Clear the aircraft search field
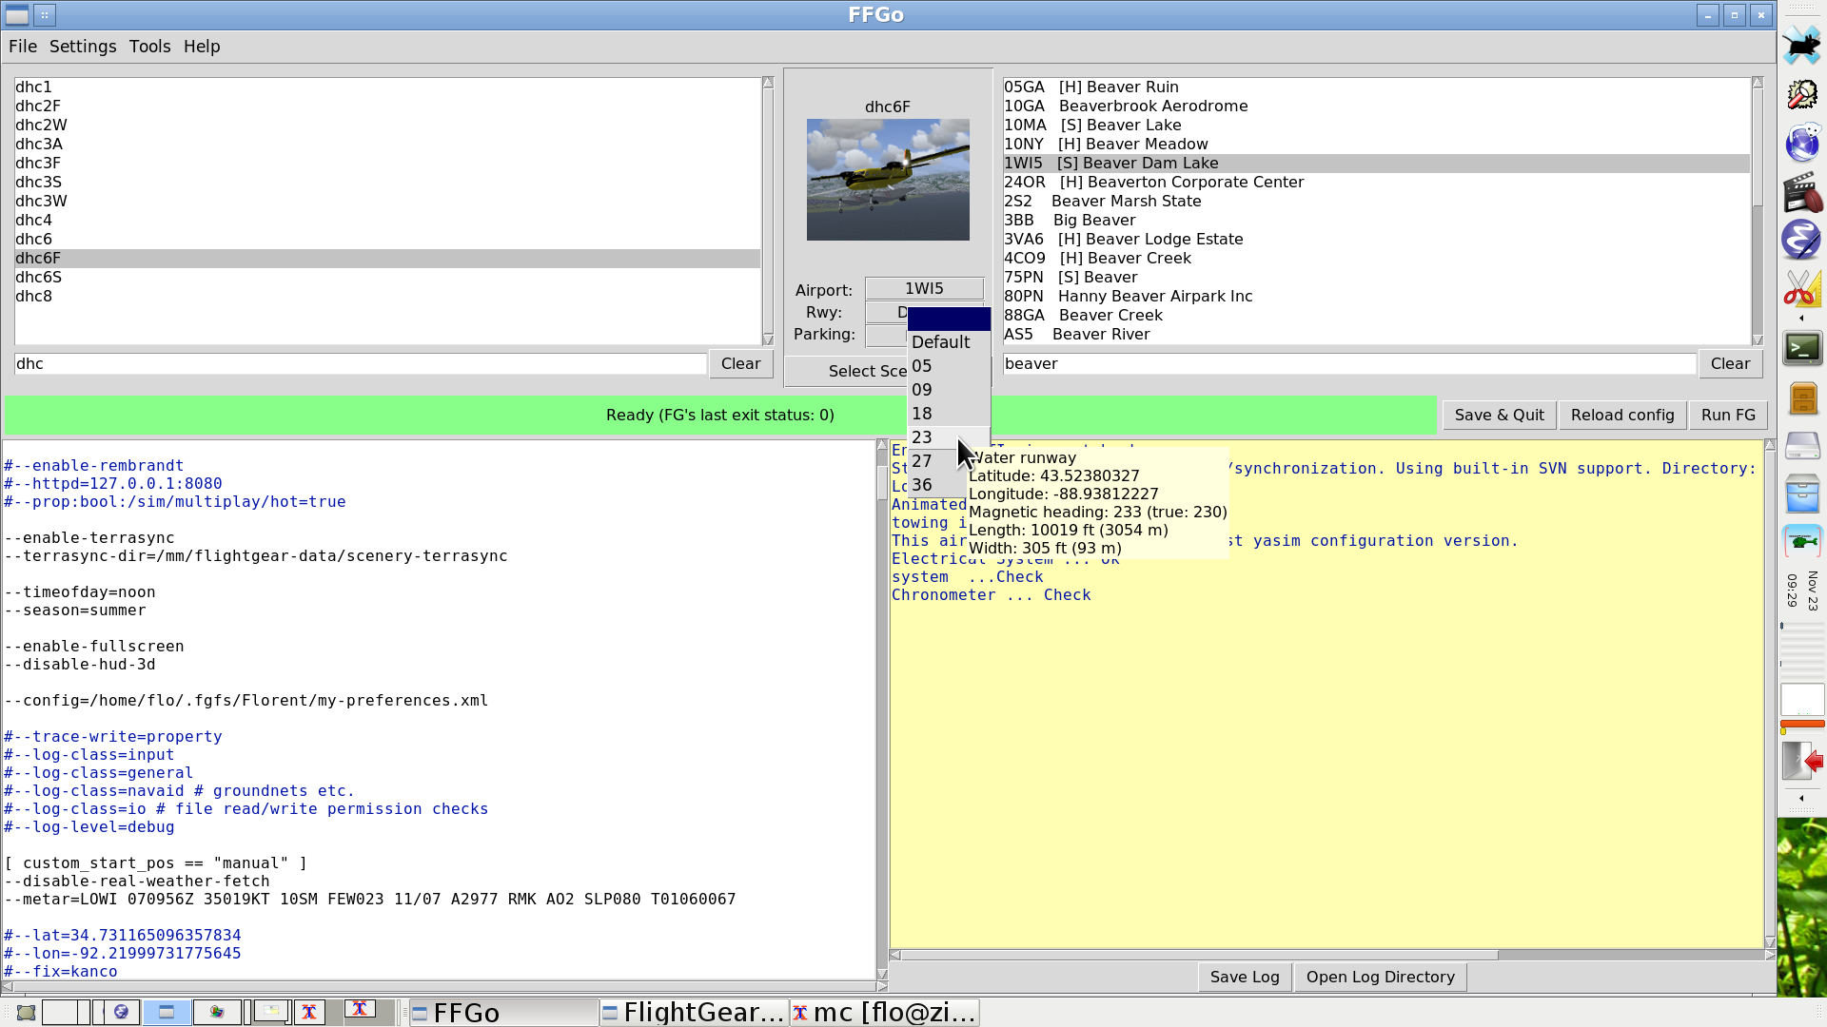 [740, 363]
